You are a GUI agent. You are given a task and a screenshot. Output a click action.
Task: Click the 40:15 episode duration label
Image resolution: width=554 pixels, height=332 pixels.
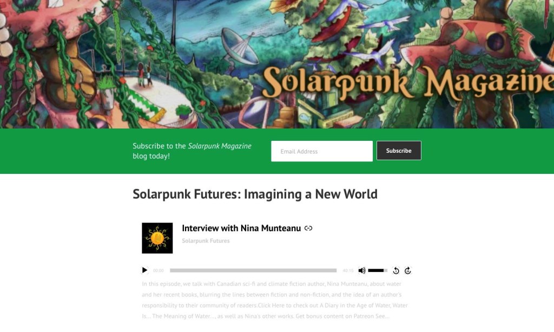click(348, 270)
